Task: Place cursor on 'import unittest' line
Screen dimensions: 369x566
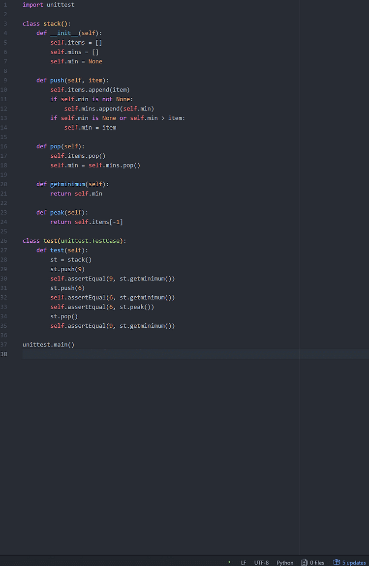Action: [48, 5]
